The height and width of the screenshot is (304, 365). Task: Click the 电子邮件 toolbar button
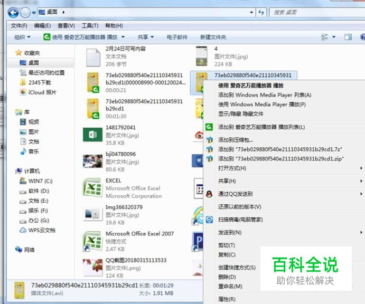coord(177,37)
